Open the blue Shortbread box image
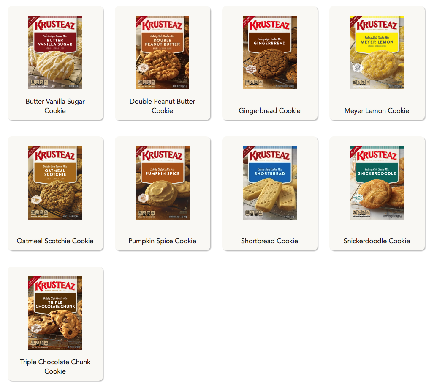The width and height of the screenshot is (437, 388). coord(269,183)
